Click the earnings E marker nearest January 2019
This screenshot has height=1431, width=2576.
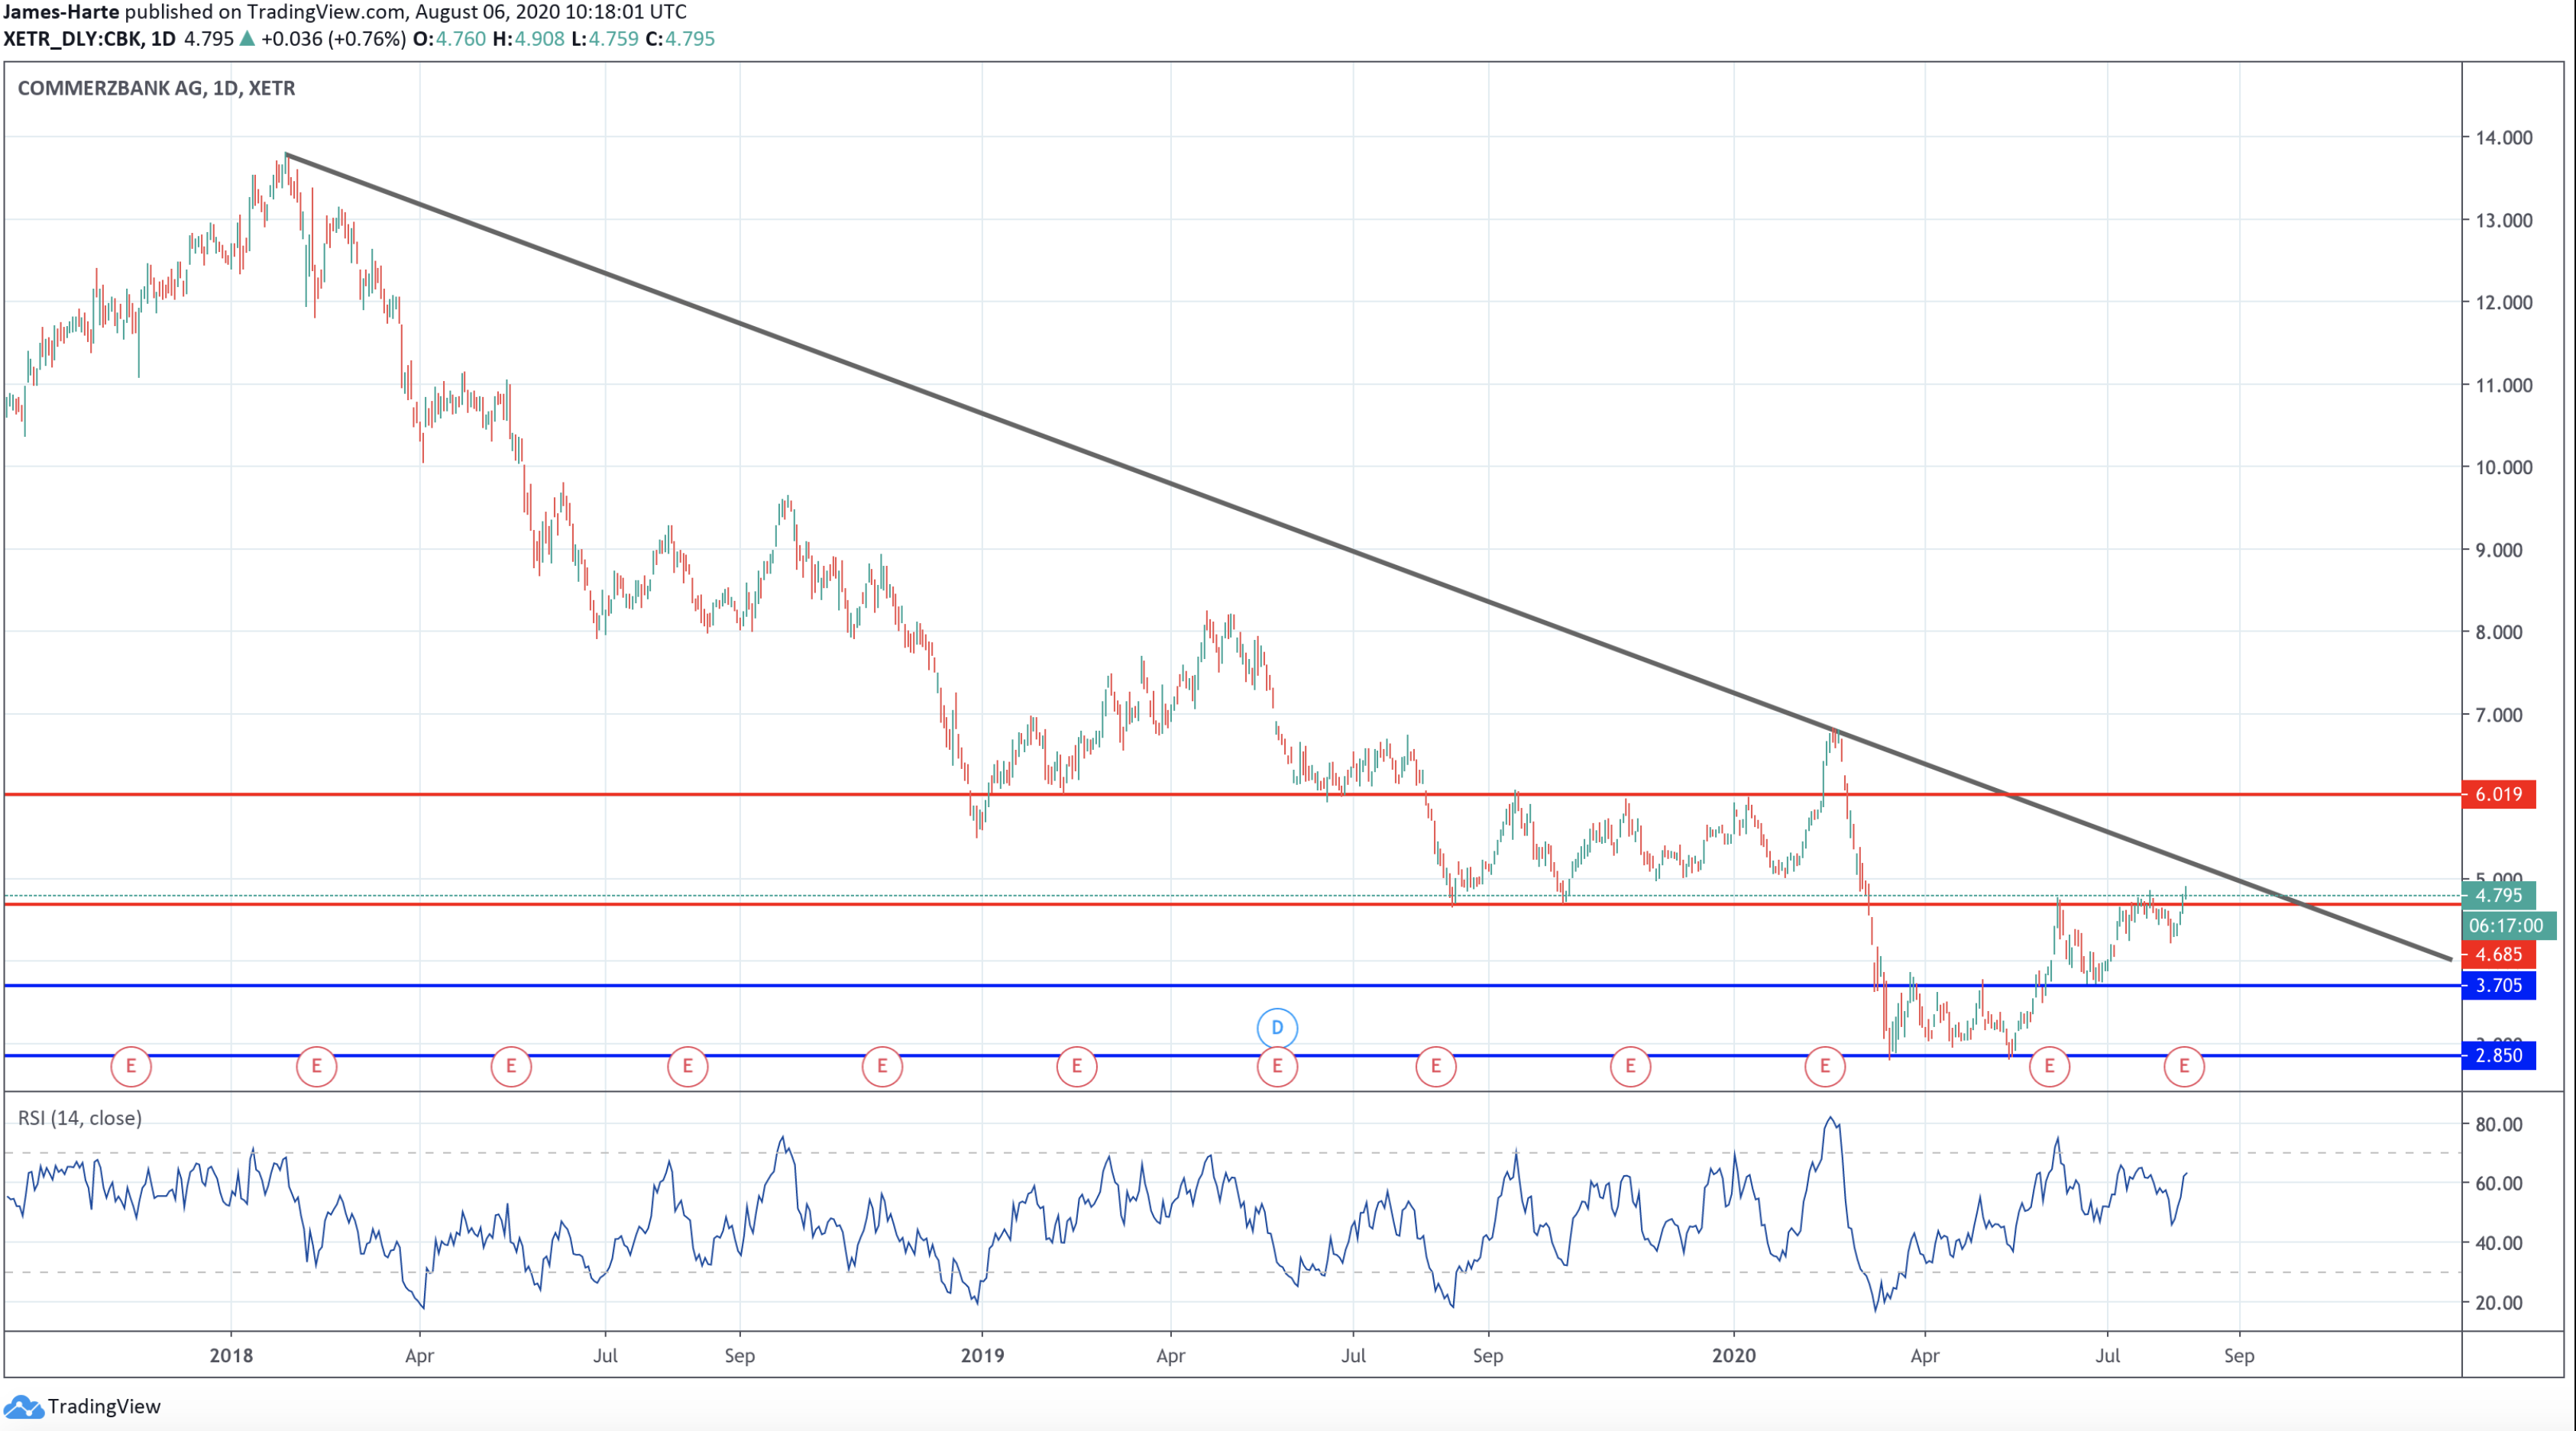pos(1076,1066)
